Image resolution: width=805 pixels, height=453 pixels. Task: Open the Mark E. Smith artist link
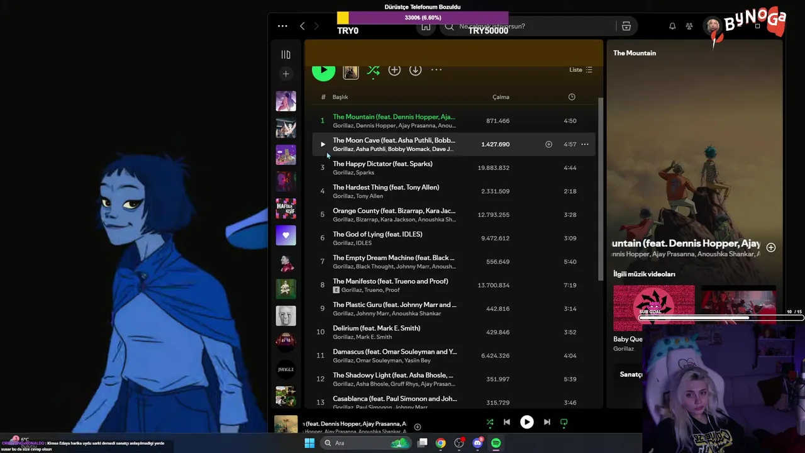[x=374, y=337]
